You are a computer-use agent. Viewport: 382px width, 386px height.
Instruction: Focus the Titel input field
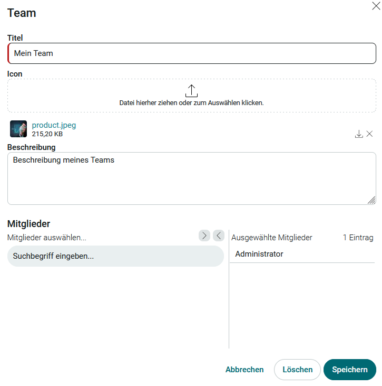pyautogui.click(x=192, y=53)
